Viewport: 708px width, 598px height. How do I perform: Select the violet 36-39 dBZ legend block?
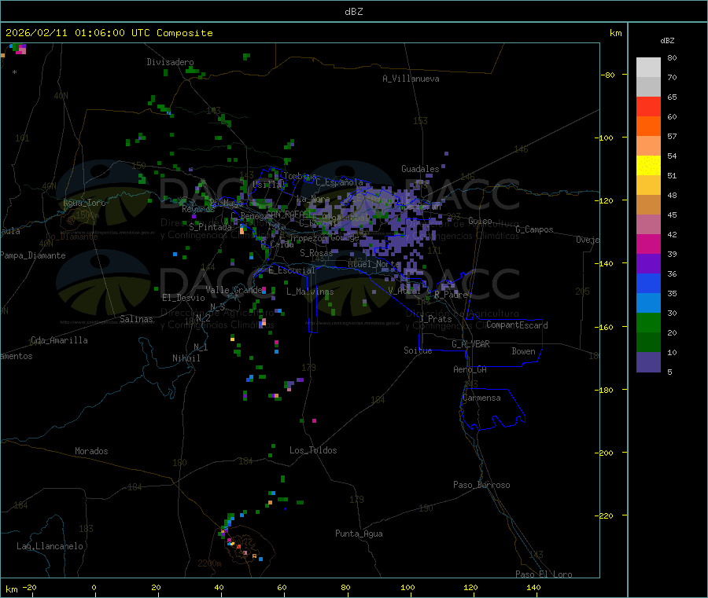pos(648,264)
